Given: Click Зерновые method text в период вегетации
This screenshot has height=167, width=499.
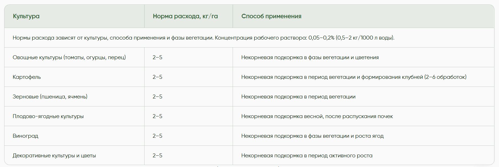Looking at the screenshot, I should coord(298,97).
